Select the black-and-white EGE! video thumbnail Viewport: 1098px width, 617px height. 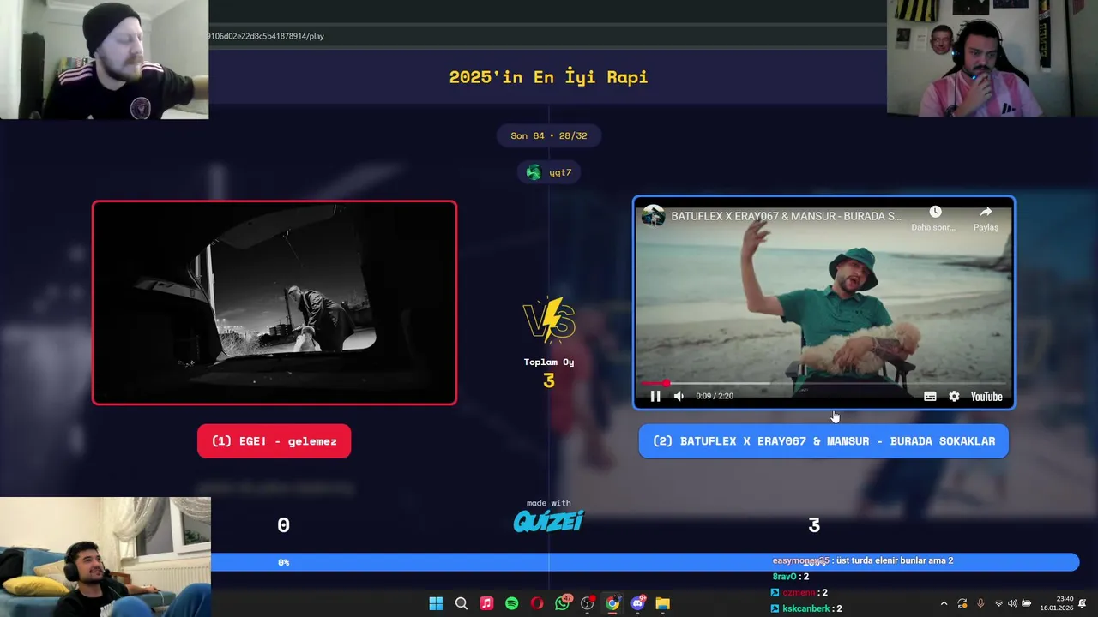point(274,303)
